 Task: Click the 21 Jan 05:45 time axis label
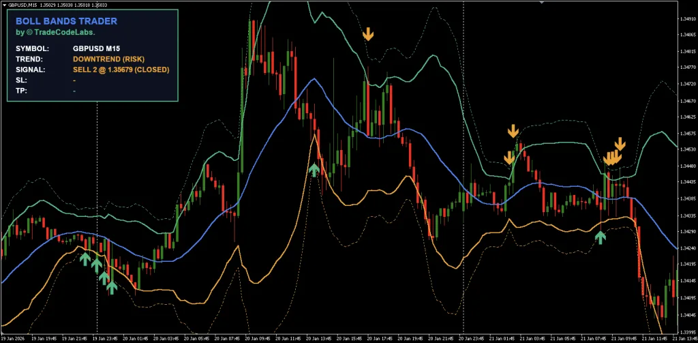[564, 338]
